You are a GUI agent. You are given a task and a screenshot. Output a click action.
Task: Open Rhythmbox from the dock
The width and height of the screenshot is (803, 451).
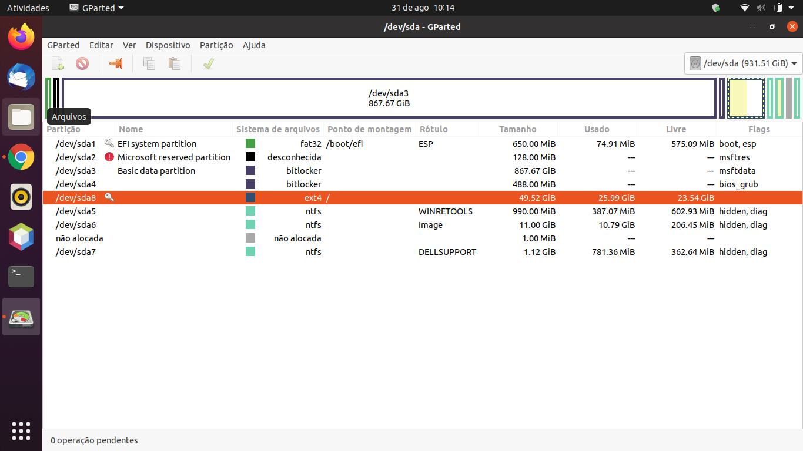[x=21, y=197]
